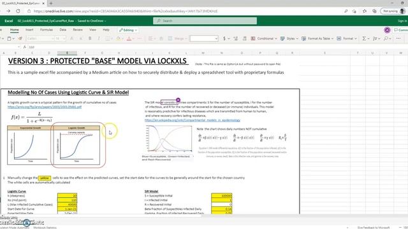The image size is (408, 229).
Task: Click the Excel search box
Action: tap(205, 21)
